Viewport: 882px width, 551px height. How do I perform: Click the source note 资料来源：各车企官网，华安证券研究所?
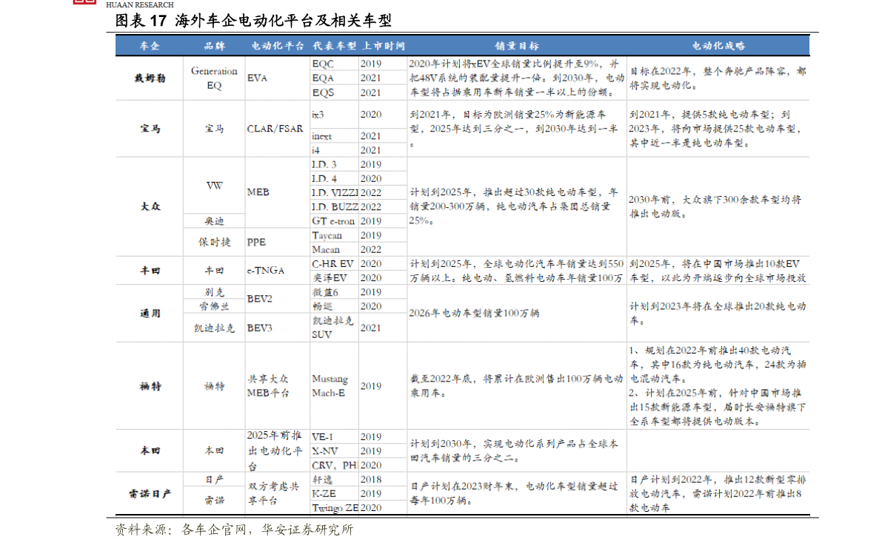tap(234, 530)
